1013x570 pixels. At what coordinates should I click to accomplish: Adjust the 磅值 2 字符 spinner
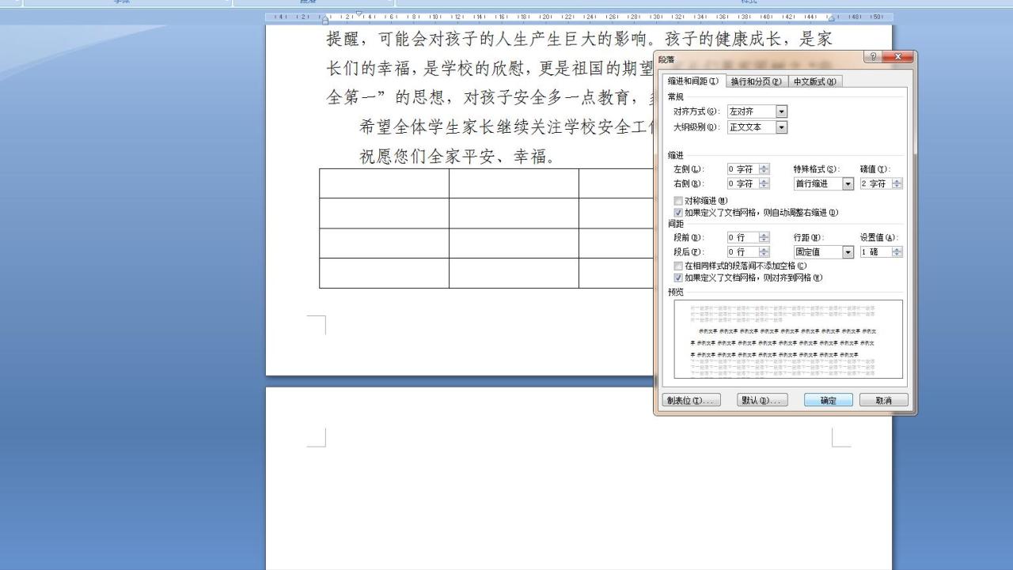897,183
